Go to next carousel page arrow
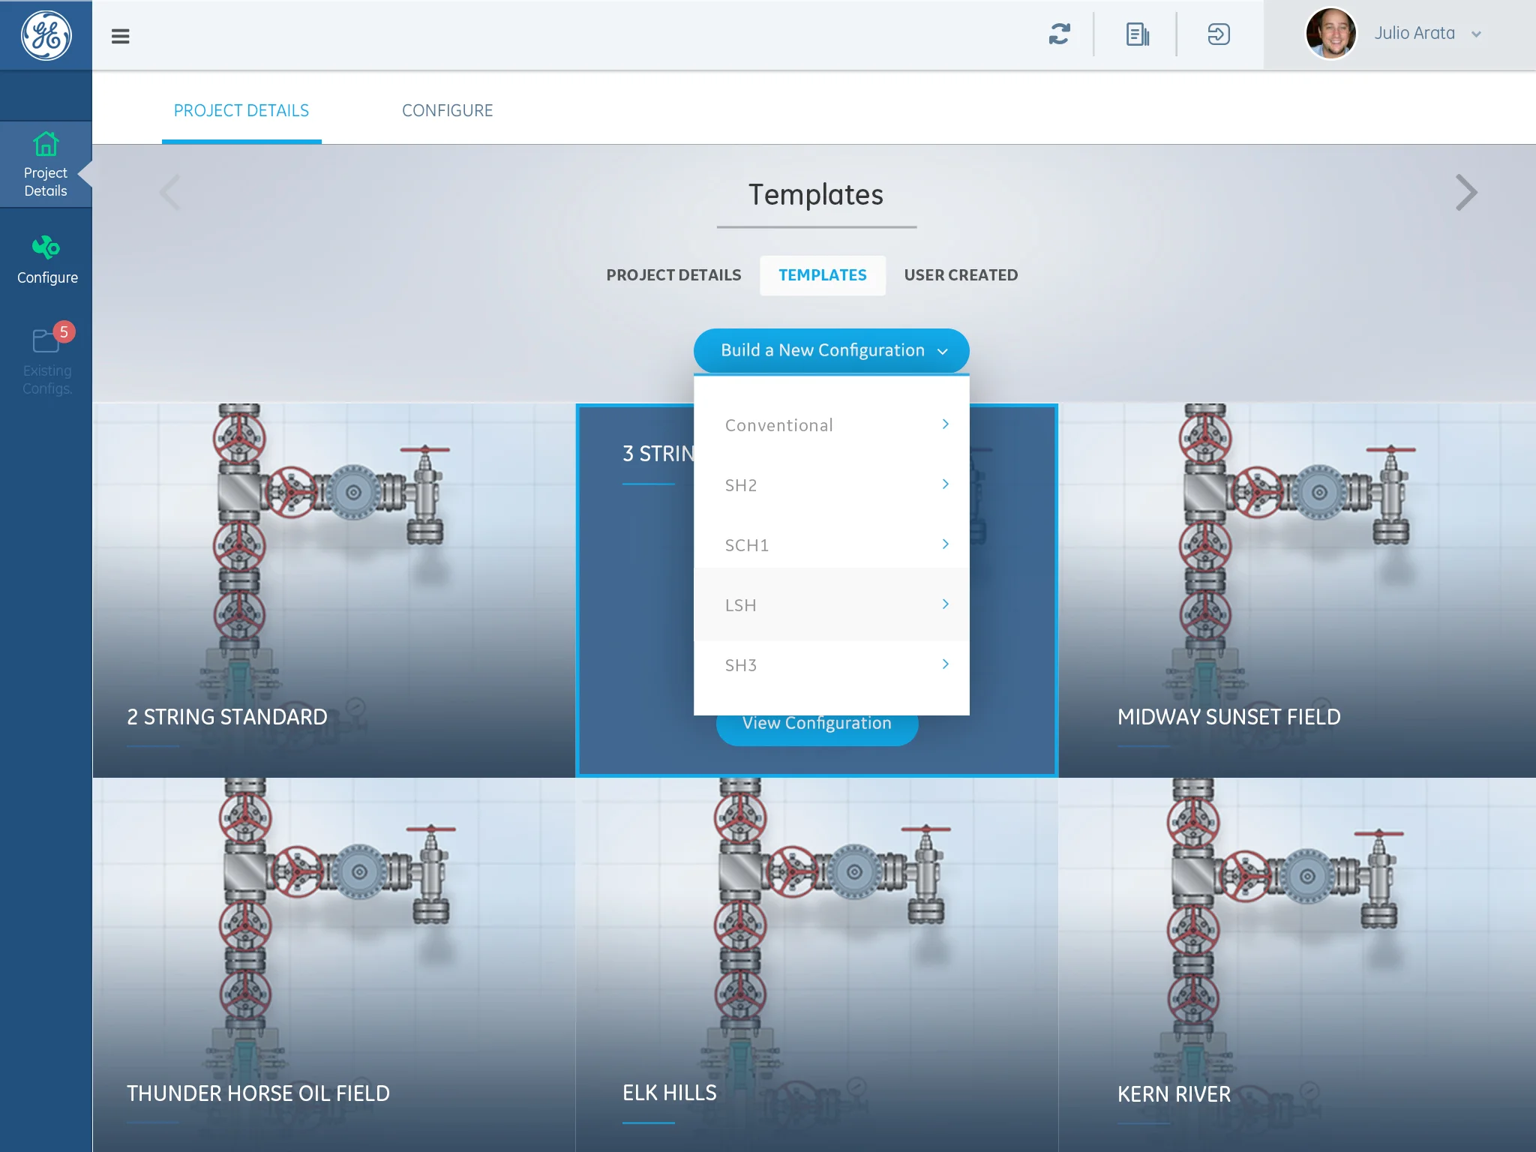Image resolution: width=1536 pixels, height=1152 pixels. point(1465,193)
